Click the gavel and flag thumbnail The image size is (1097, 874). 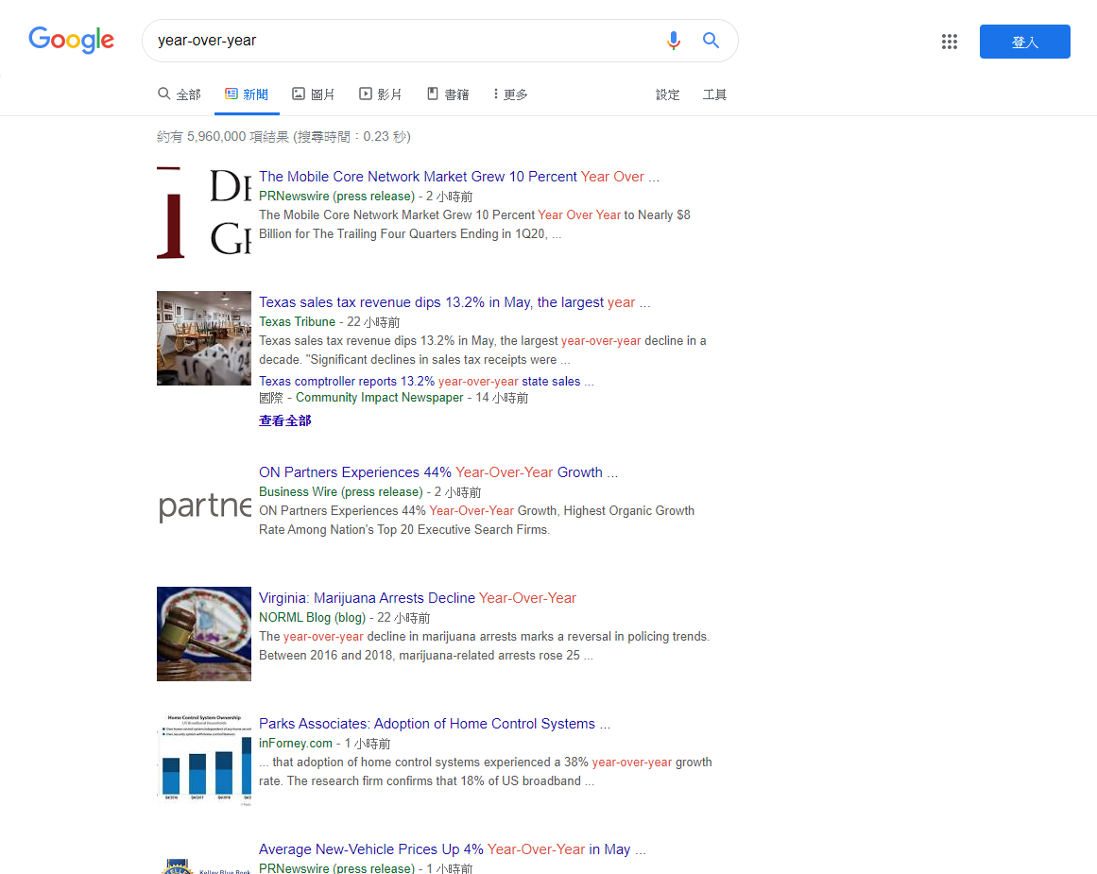[203, 634]
